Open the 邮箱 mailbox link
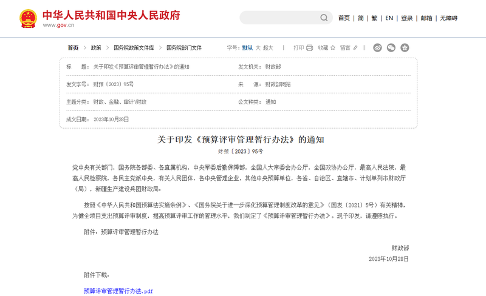The width and height of the screenshot is (486, 296). coord(426,18)
